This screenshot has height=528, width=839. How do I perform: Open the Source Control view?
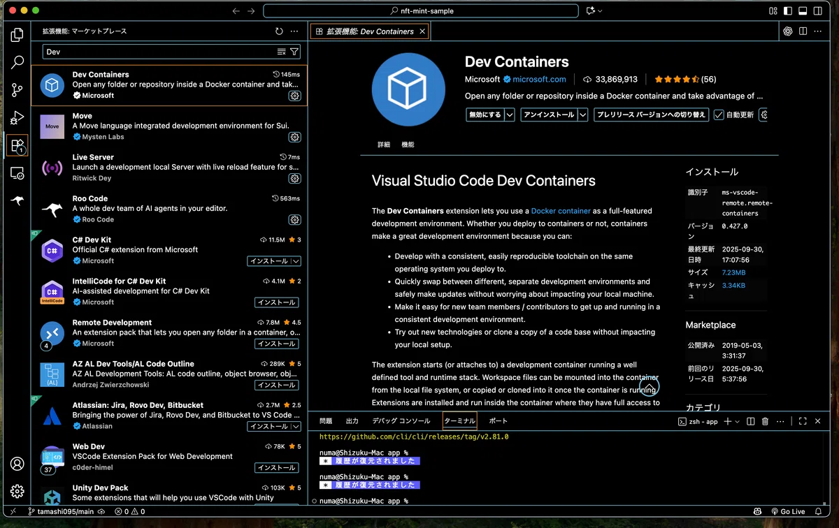coord(17,90)
